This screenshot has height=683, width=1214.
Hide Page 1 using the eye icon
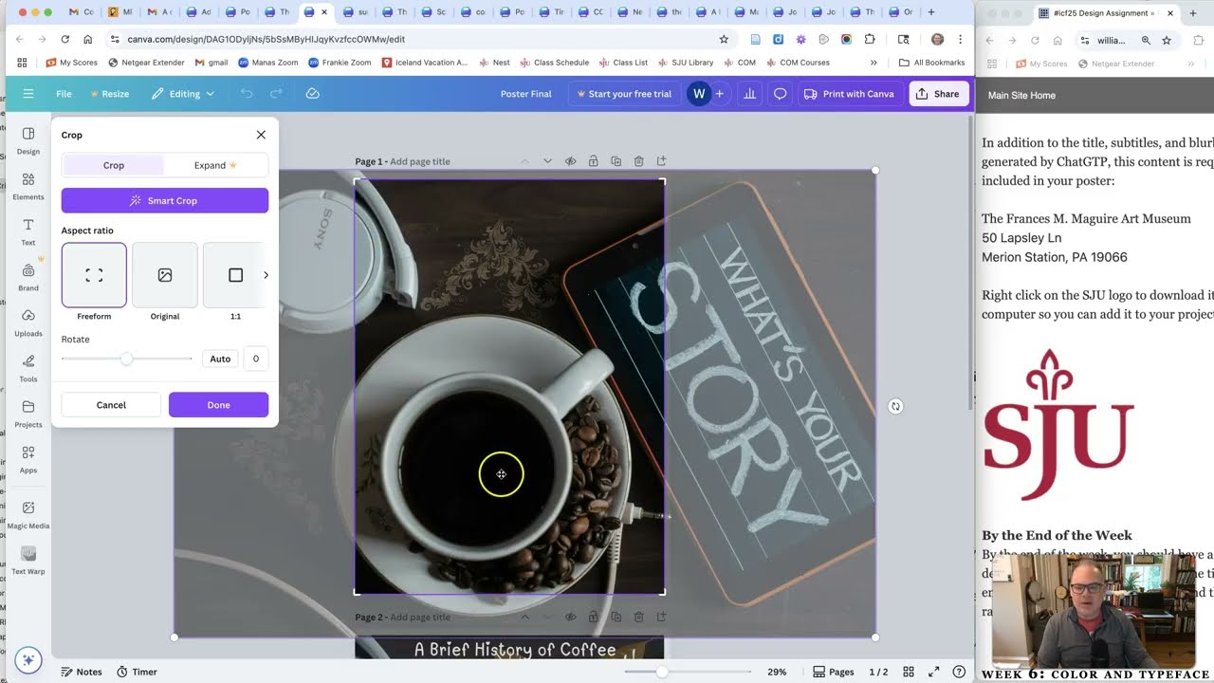pos(570,161)
